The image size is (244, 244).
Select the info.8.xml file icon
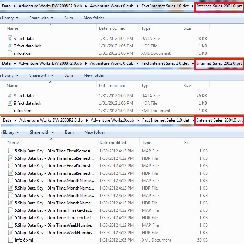point(11,240)
